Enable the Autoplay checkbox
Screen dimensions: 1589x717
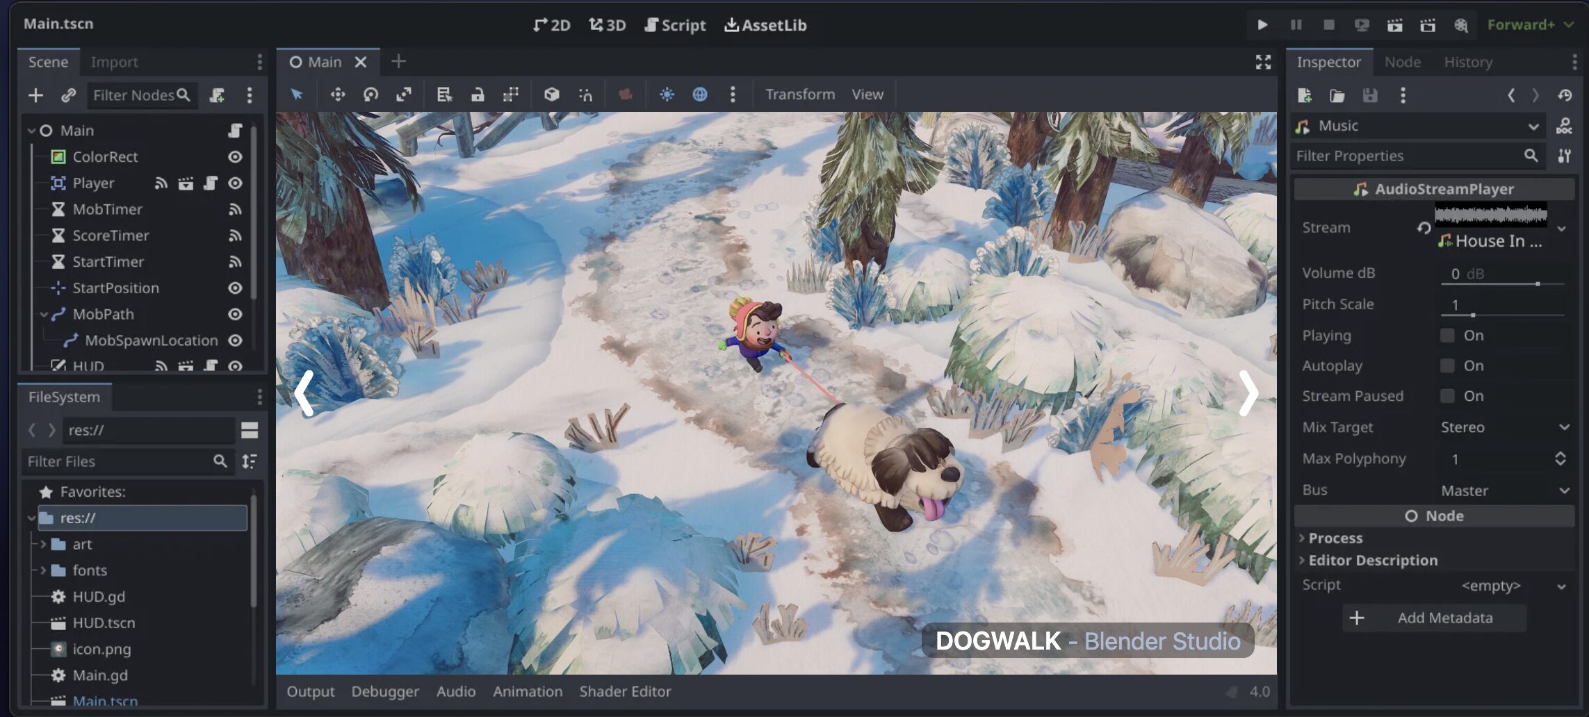pyautogui.click(x=1447, y=365)
